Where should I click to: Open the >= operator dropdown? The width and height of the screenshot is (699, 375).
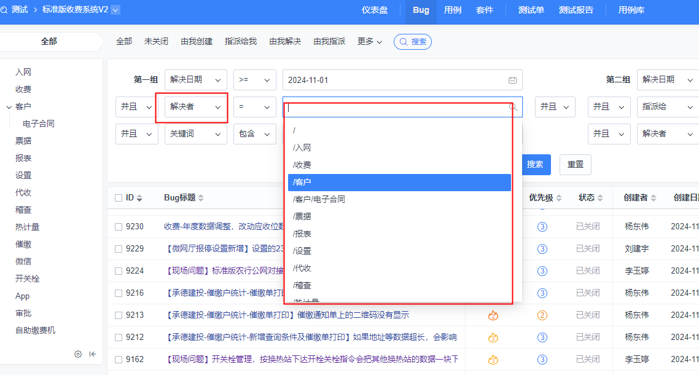pyautogui.click(x=254, y=80)
